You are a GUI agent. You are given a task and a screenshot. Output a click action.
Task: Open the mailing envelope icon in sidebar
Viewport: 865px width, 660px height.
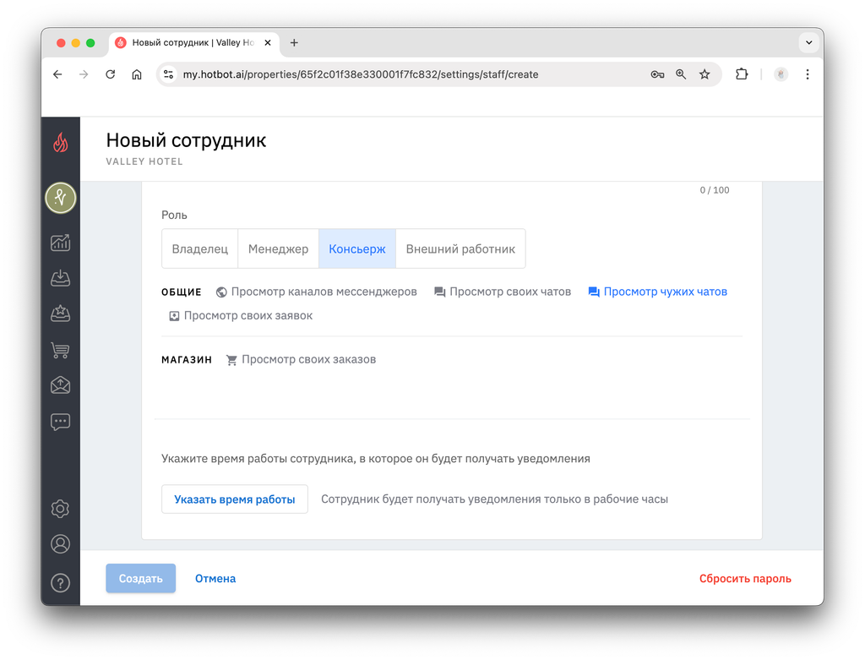[61, 385]
